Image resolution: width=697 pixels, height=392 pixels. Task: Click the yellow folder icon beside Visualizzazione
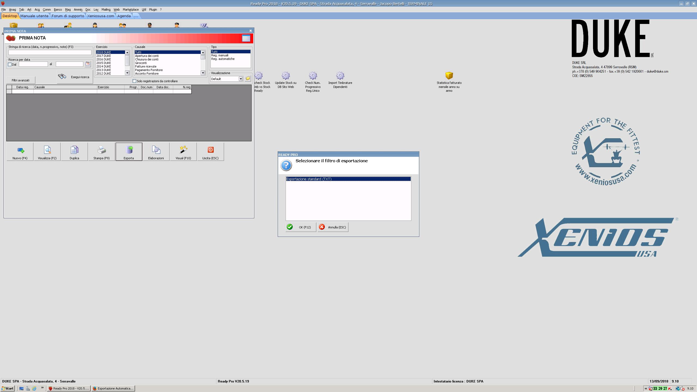[x=247, y=78]
